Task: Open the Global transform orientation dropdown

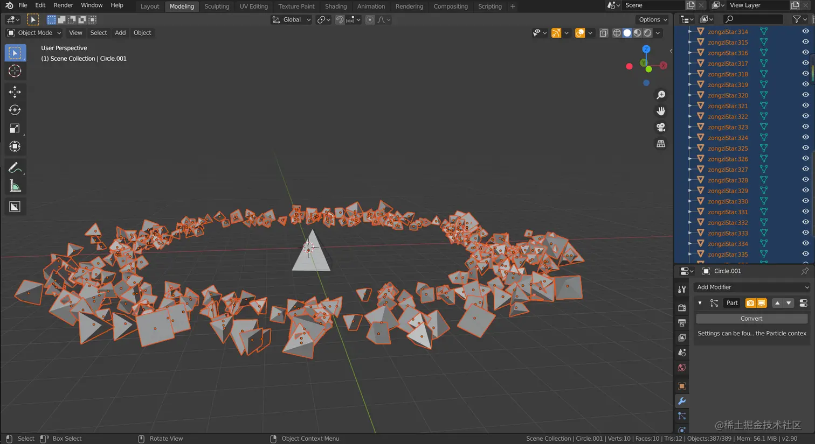Action: [x=291, y=20]
